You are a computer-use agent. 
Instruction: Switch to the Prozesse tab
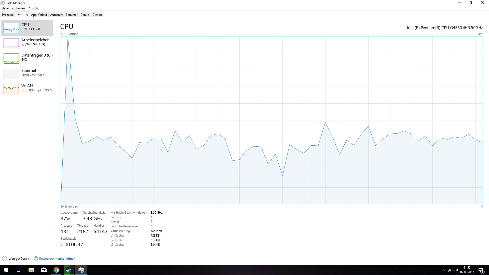pyautogui.click(x=8, y=15)
